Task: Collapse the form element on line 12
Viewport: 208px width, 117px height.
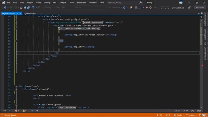Action: [16, 23]
